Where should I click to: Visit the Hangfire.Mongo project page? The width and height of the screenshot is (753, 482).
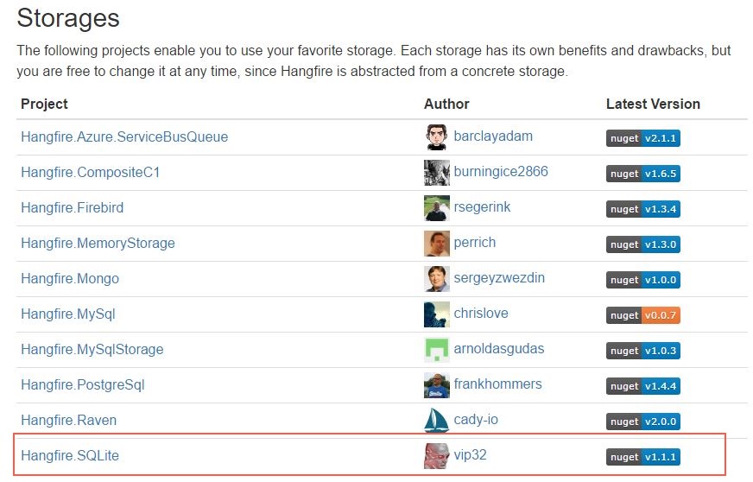[x=70, y=279]
